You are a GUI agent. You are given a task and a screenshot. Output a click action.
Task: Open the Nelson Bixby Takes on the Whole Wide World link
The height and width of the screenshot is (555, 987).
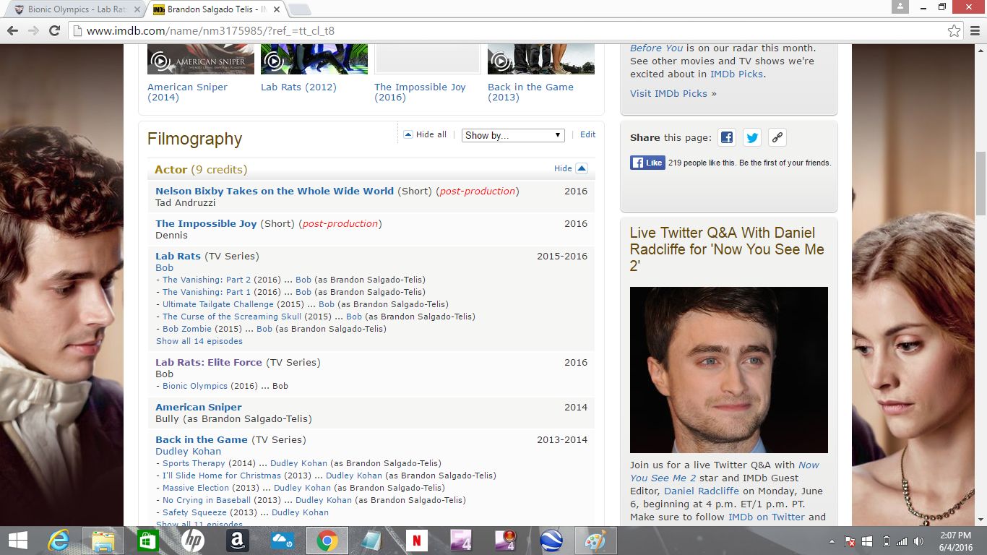(275, 192)
